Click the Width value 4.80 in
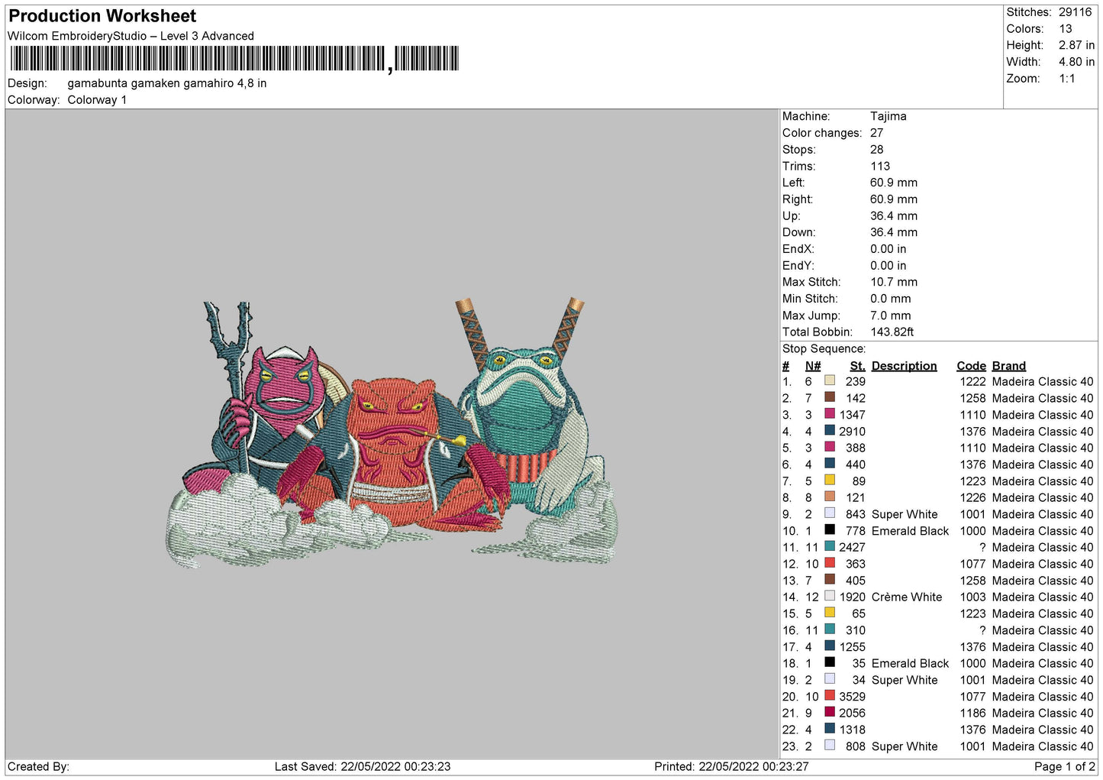Viewport: 1103px width, 780px height. click(x=1076, y=62)
